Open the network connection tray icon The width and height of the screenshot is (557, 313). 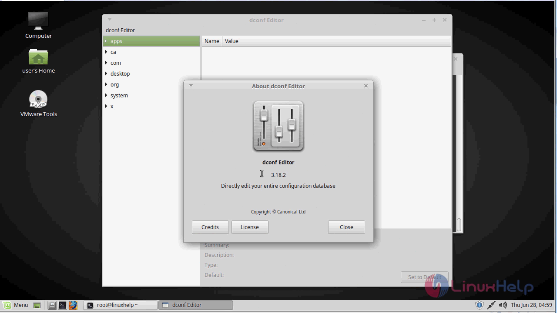[x=491, y=305]
